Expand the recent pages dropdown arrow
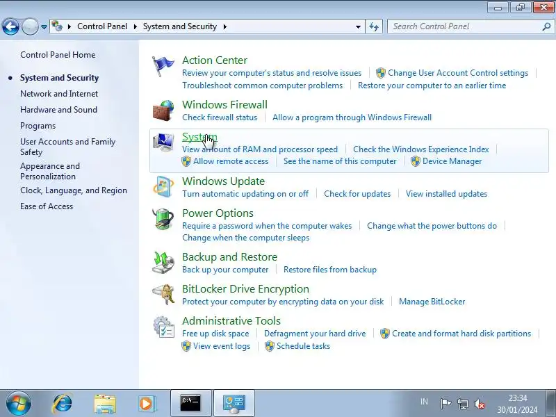 tap(44, 27)
